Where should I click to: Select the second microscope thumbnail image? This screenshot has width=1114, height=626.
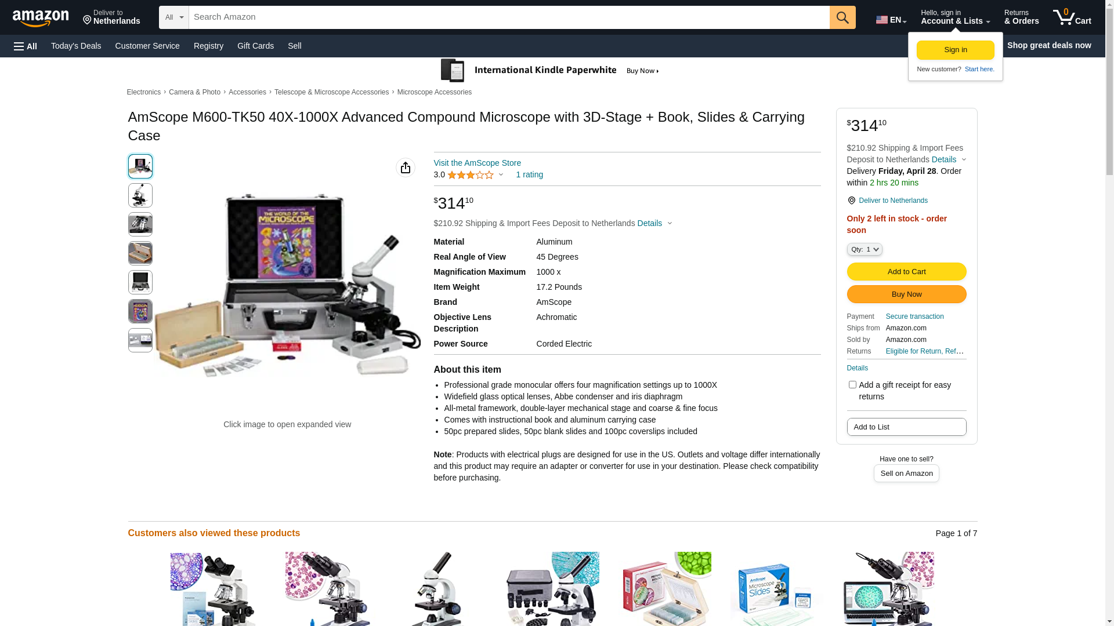[140, 195]
